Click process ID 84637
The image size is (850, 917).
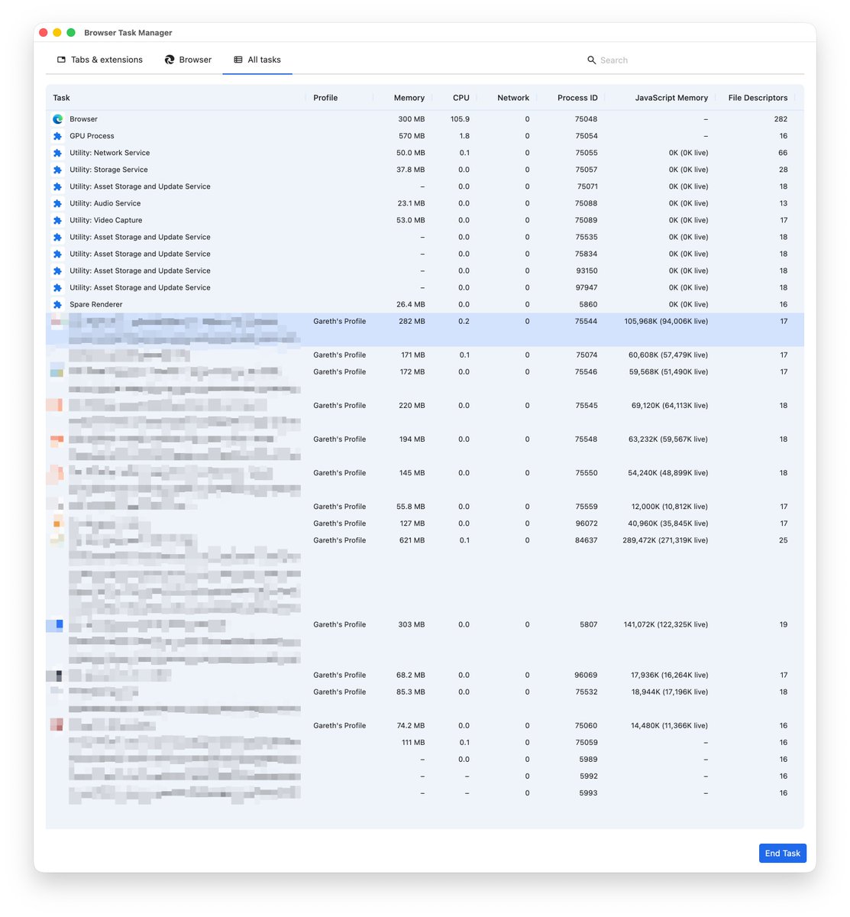click(x=587, y=540)
